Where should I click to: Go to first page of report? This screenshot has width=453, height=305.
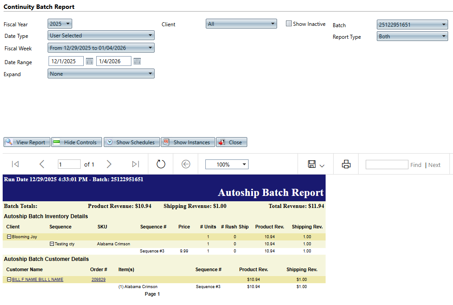tap(15, 164)
